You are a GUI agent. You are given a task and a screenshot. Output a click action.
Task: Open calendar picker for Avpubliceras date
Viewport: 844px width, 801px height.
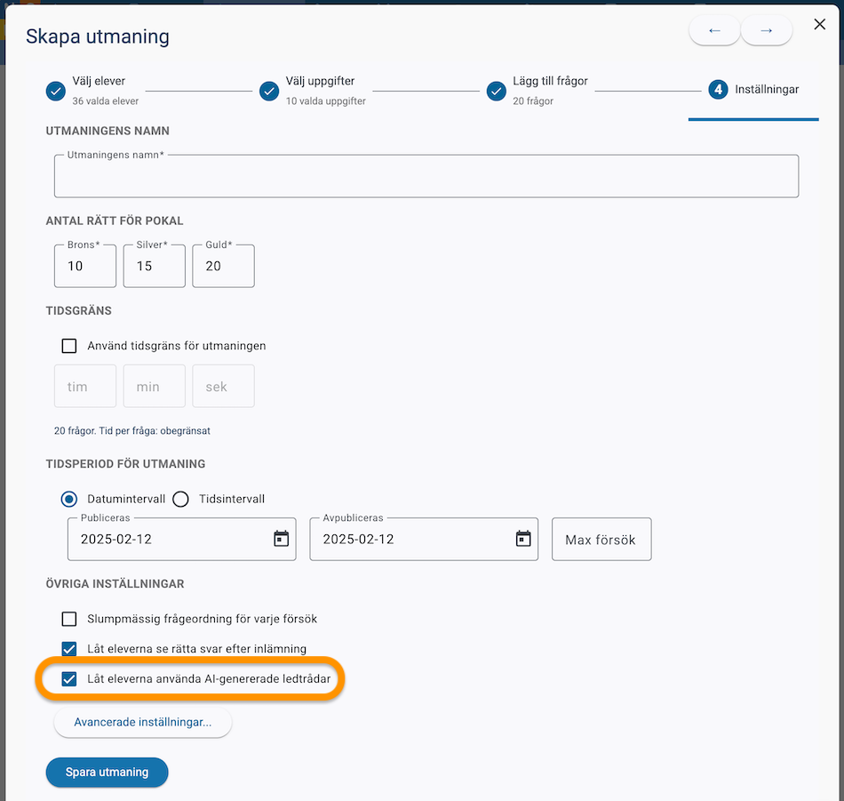(x=523, y=539)
